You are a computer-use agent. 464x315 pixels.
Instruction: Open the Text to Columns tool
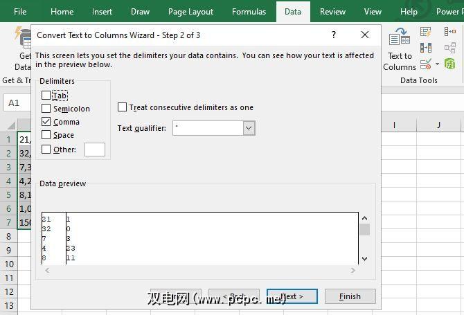click(x=399, y=48)
